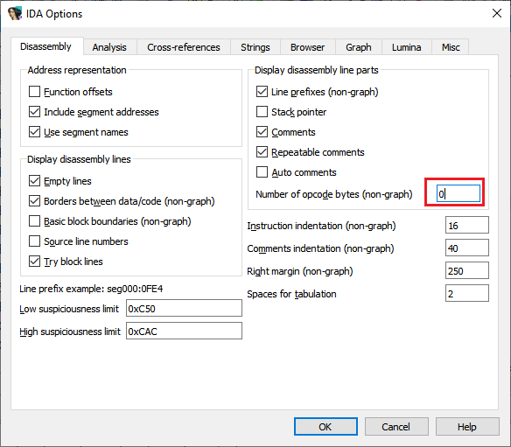Enable Function offsets checkbox

pyautogui.click(x=34, y=92)
